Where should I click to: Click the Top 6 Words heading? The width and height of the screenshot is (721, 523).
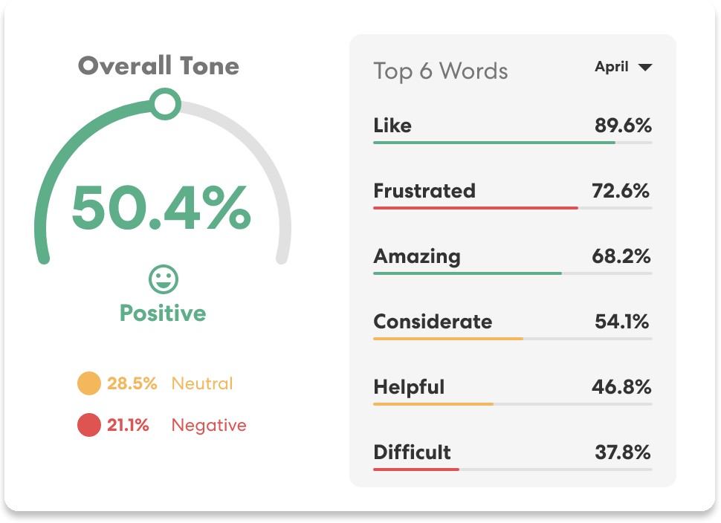[441, 71]
